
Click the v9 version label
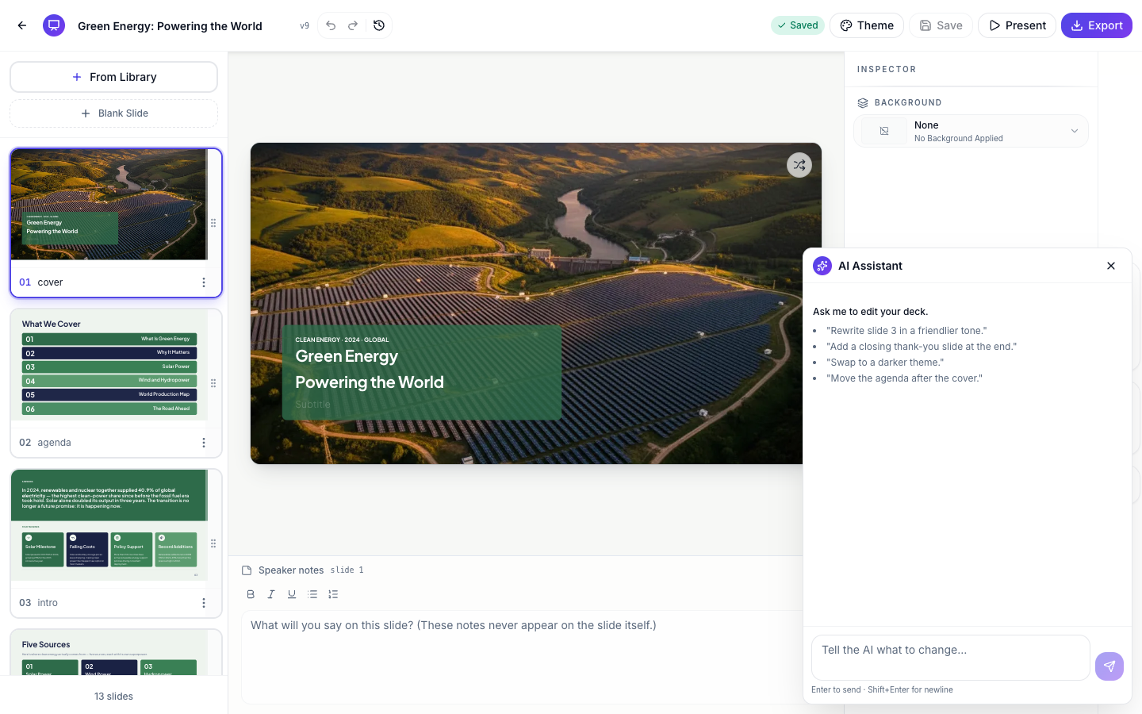coord(305,26)
